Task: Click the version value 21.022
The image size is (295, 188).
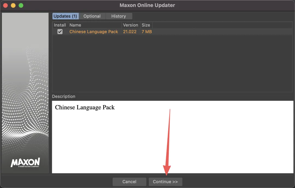Action: (x=130, y=32)
